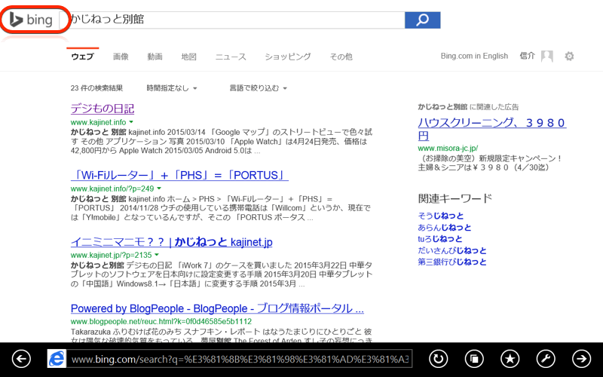Reload page with the refresh button
The height and width of the screenshot is (377, 603).
tap(438, 358)
